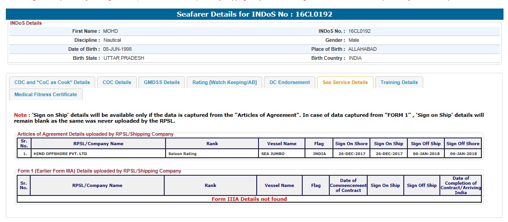
Task: Switch to the COC Details tab
Action: tap(117, 82)
